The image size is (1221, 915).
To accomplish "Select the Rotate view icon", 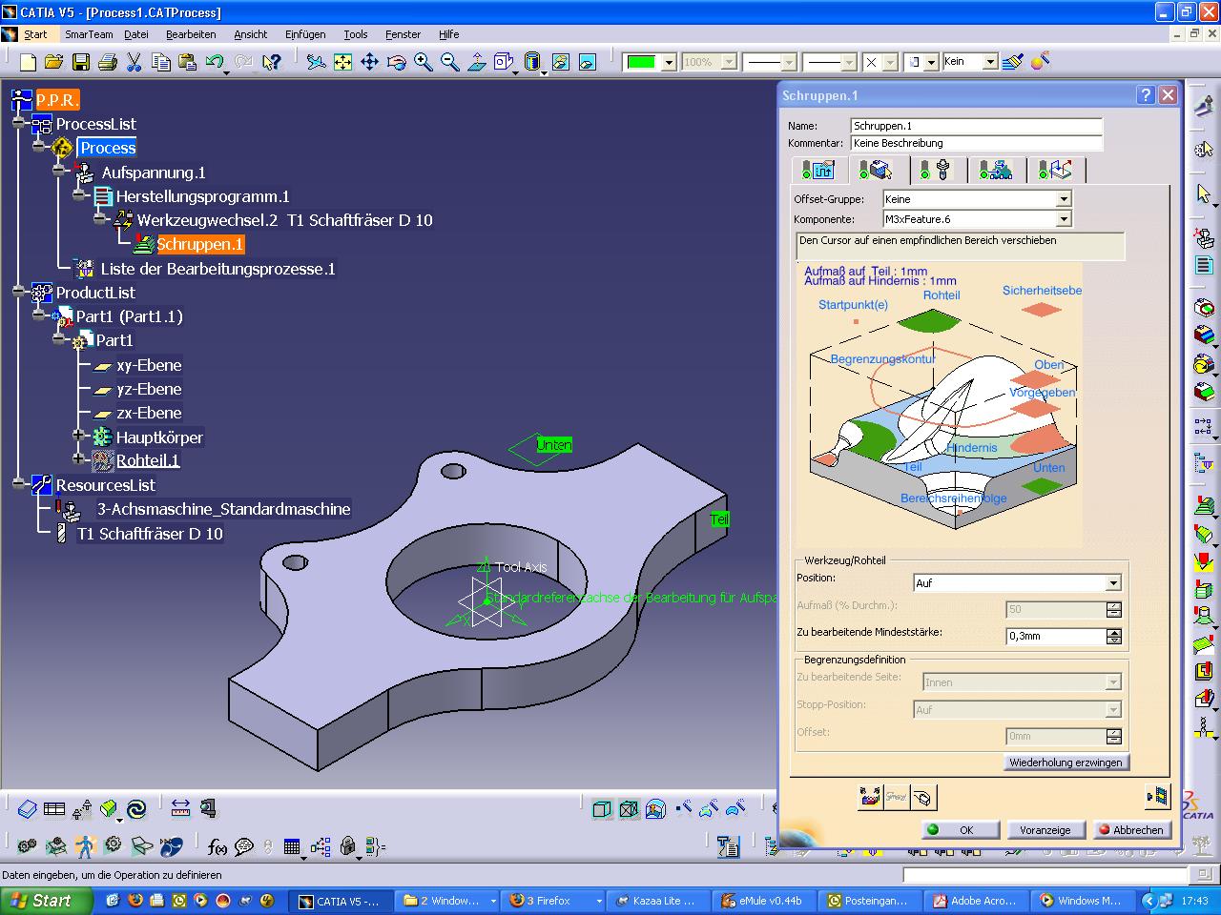I will click(396, 62).
